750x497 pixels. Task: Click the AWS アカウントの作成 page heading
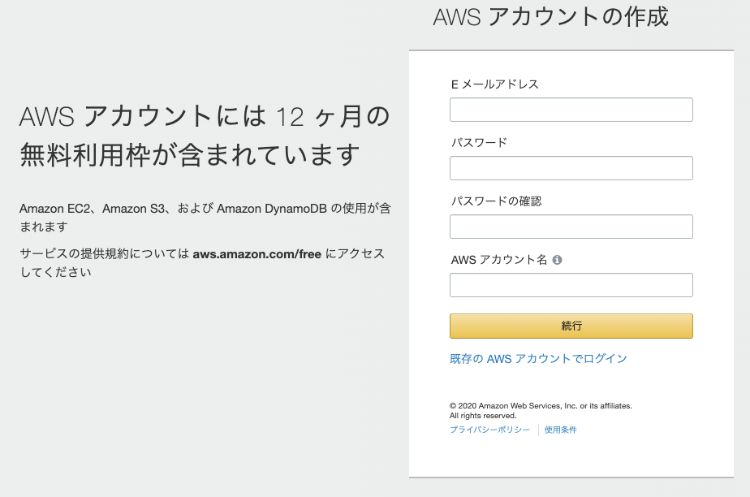[x=550, y=17]
